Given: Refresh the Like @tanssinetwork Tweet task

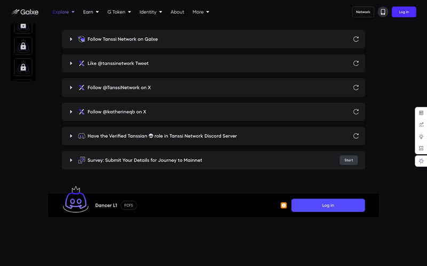Looking at the screenshot, I should [x=355, y=63].
